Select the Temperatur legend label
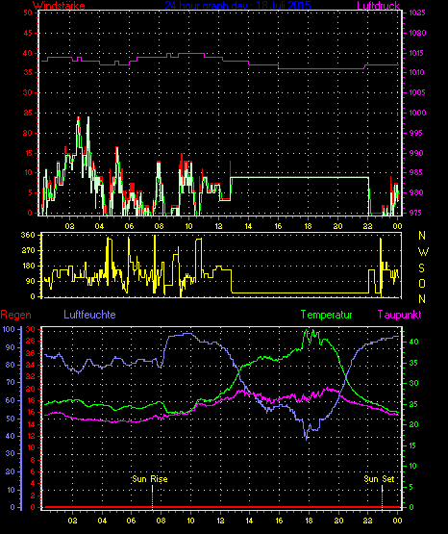Screen dimensions: 448x534 coord(326,315)
